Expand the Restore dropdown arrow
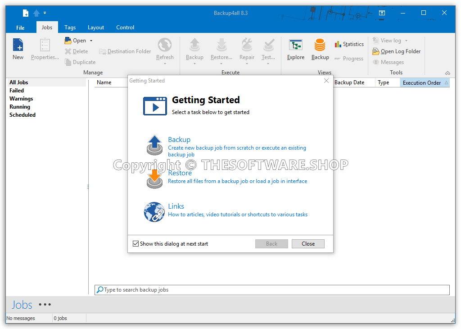 coord(221,64)
